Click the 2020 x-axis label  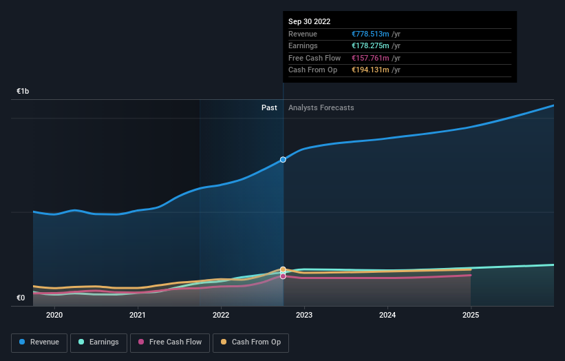54,315
